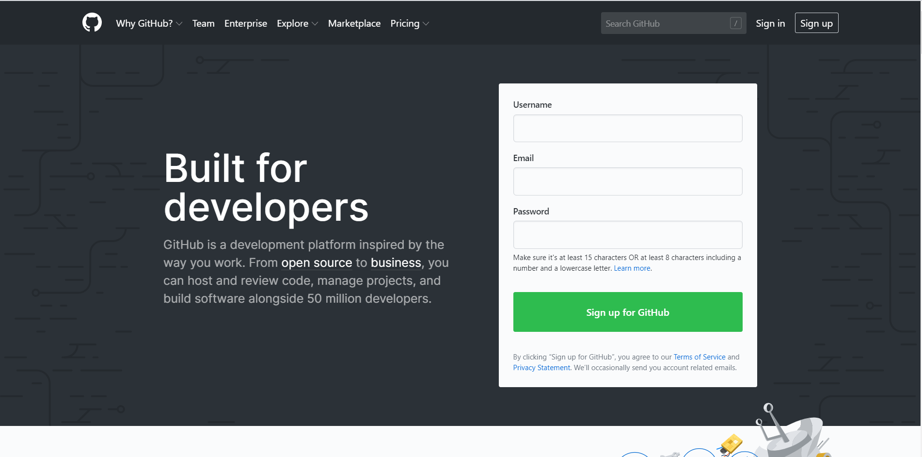Click the Sign up button in header
Viewport: 922px width, 457px height.
[x=816, y=23]
